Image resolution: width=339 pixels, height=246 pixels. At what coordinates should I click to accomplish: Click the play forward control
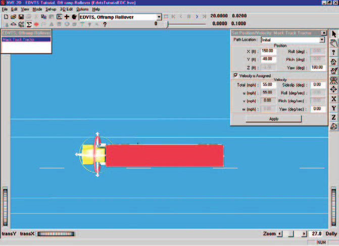tap(197, 17)
